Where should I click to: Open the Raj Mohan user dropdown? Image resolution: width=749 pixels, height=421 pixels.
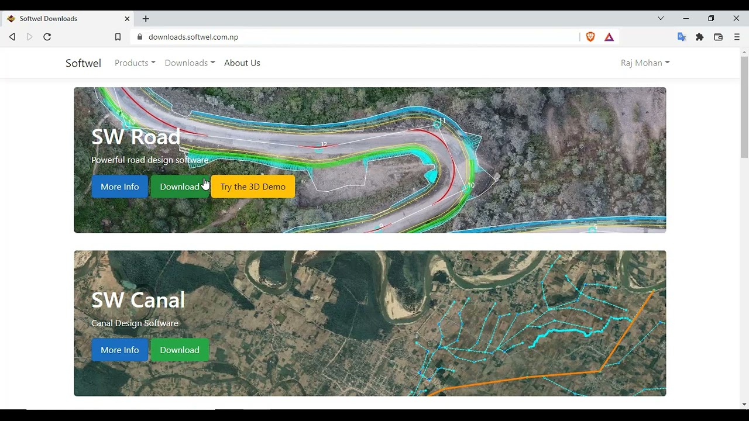click(x=645, y=63)
